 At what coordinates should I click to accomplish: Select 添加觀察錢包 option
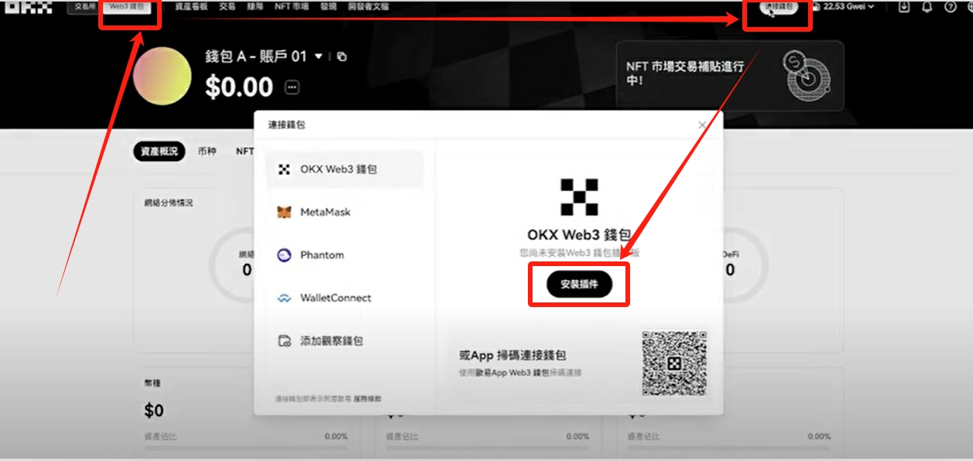pos(345,340)
